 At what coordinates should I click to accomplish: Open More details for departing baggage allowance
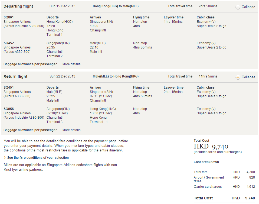(x=71, y=64)
